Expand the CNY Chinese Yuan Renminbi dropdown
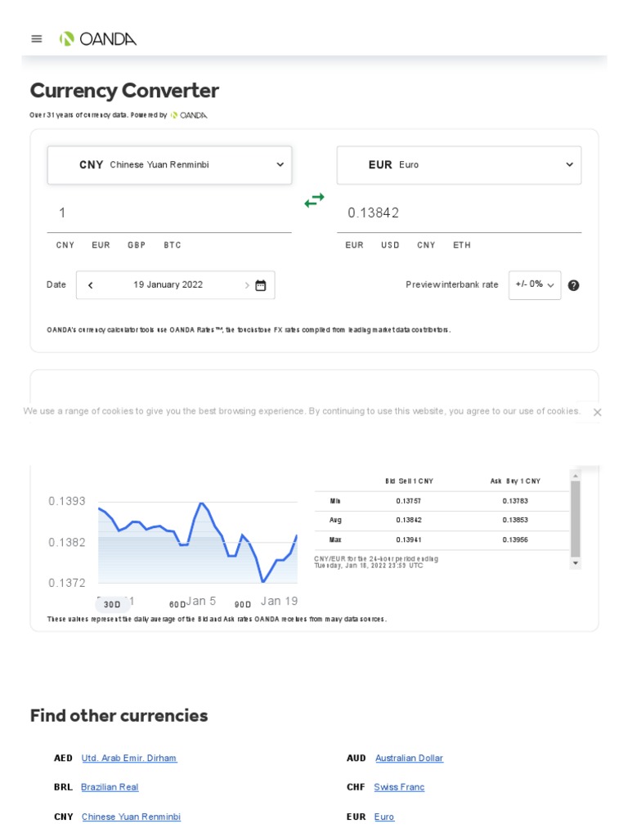Screen dimensions: 628x837 point(170,165)
